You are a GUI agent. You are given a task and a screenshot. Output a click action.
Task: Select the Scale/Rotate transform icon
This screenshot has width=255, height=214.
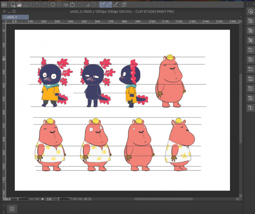pyautogui.click(x=72, y=5)
